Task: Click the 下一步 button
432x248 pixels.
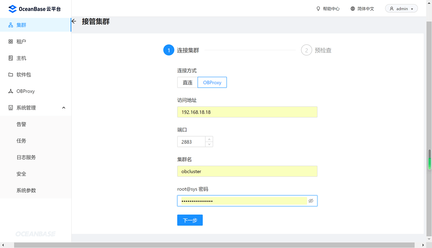Action: click(190, 220)
